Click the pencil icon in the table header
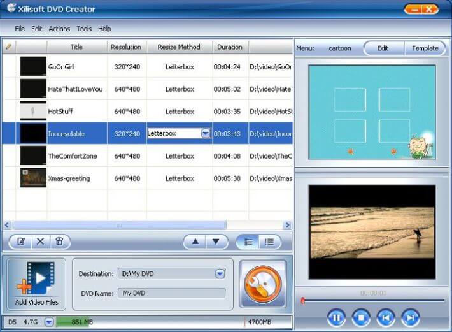The image size is (452, 332). point(9,47)
